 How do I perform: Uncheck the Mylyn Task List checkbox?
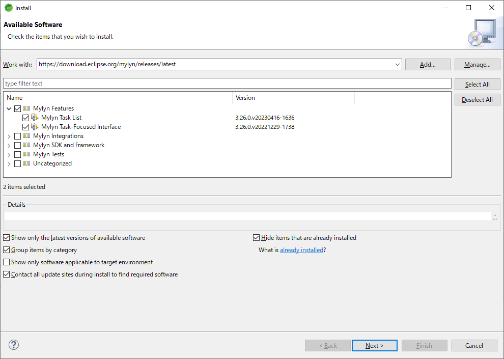pyautogui.click(x=26, y=118)
